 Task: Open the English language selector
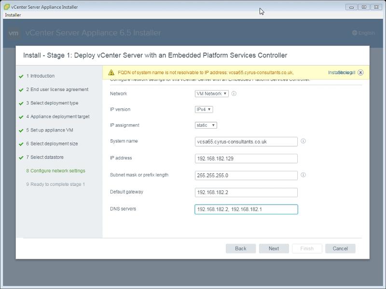[x=363, y=33]
